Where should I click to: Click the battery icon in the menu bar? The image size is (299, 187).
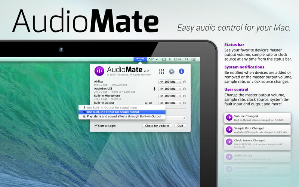coord(164,59)
